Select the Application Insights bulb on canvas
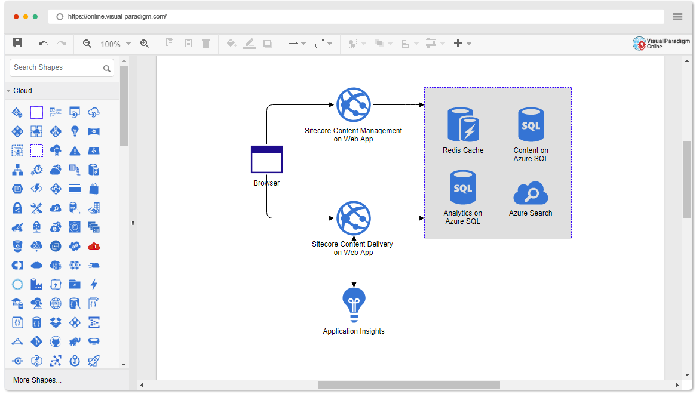Viewport: 699px width, 397px height. [354, 305]
